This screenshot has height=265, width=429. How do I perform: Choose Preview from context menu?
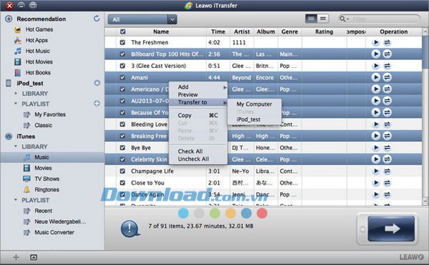pos(198,94)
